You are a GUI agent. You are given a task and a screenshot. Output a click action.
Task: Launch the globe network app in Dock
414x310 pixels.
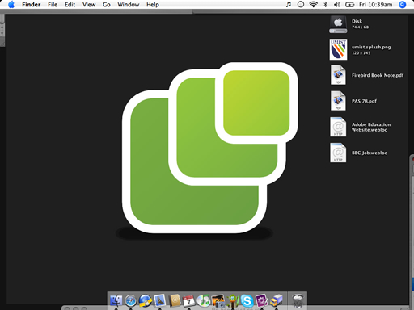(x=145, y=300)
